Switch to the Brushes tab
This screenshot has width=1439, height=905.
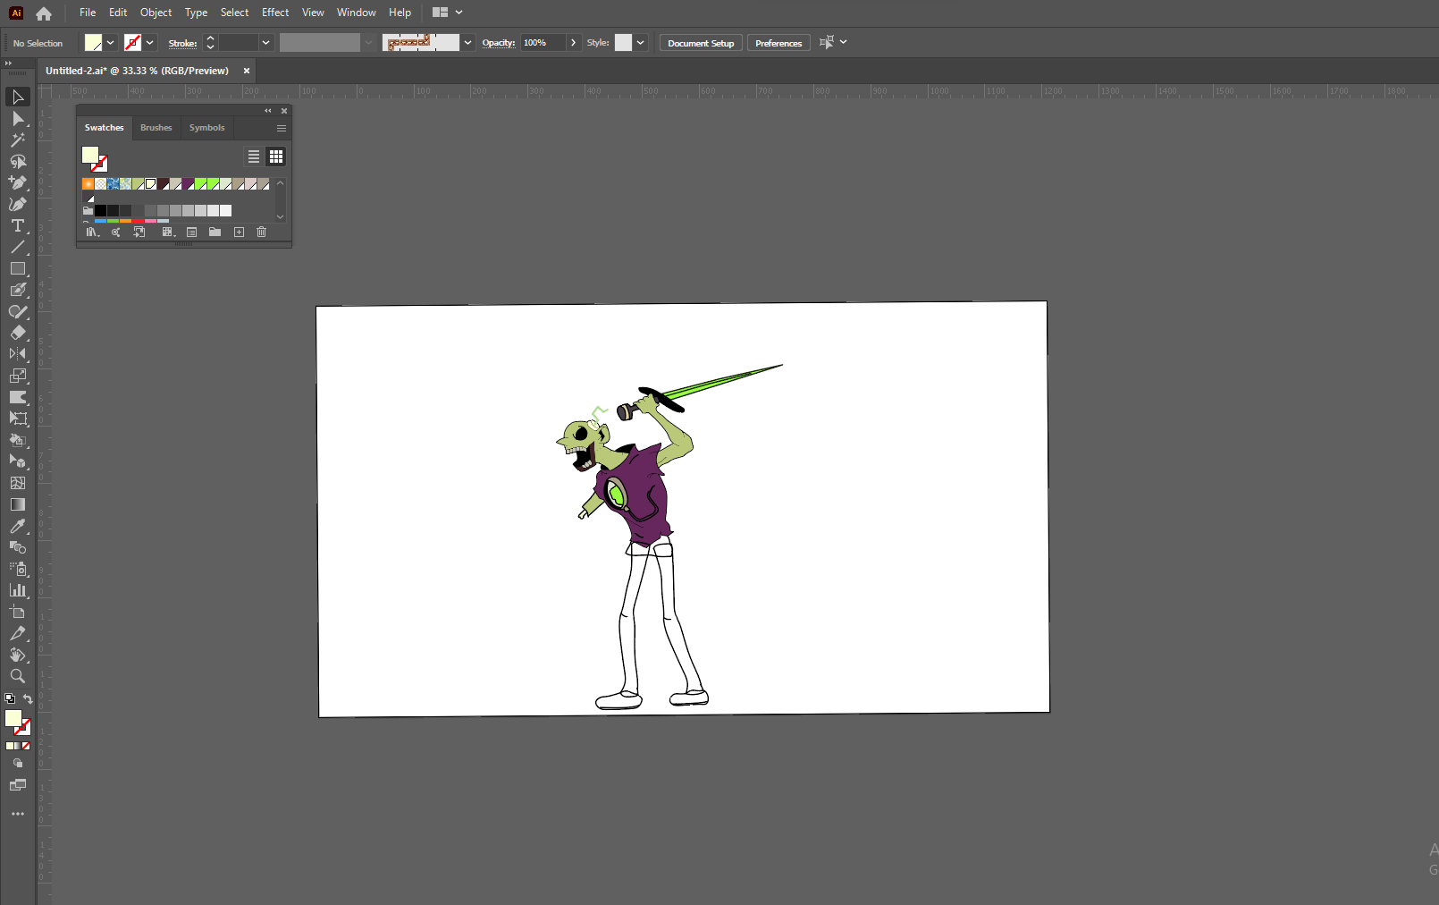pyautogui.click(x=156, y=128)
